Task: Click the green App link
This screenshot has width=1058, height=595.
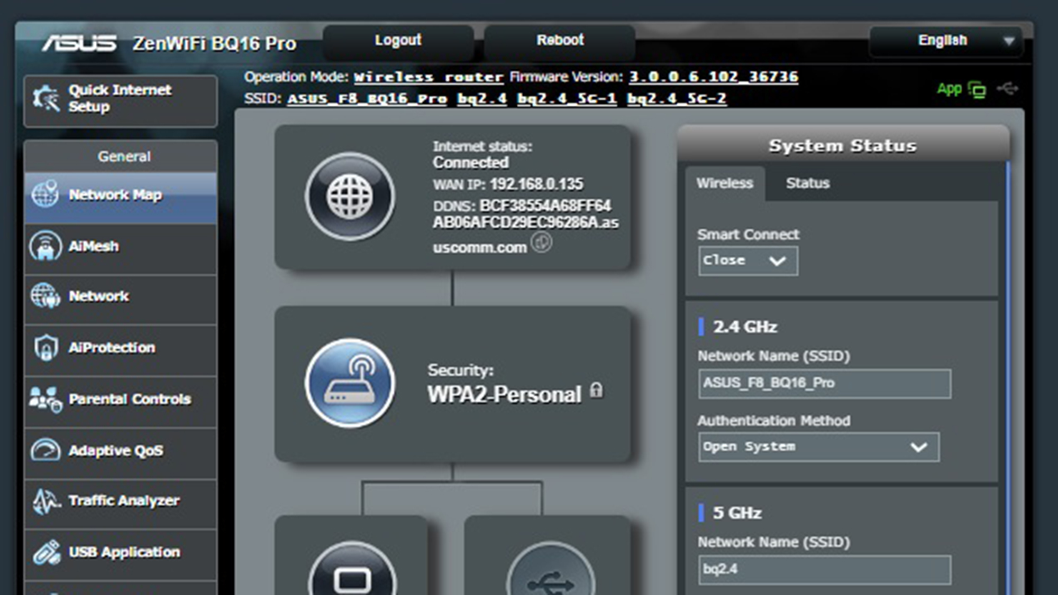Action: pos(949,89)
